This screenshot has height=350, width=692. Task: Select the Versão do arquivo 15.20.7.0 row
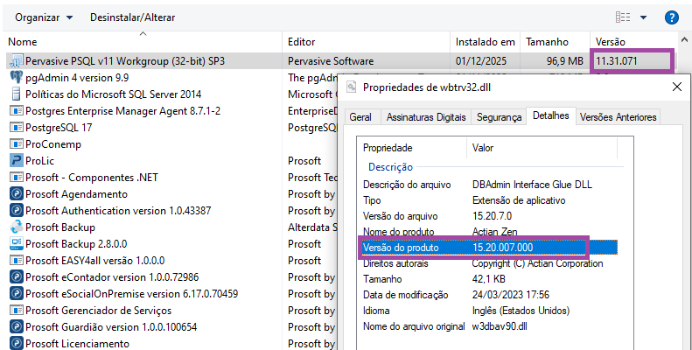489,216
